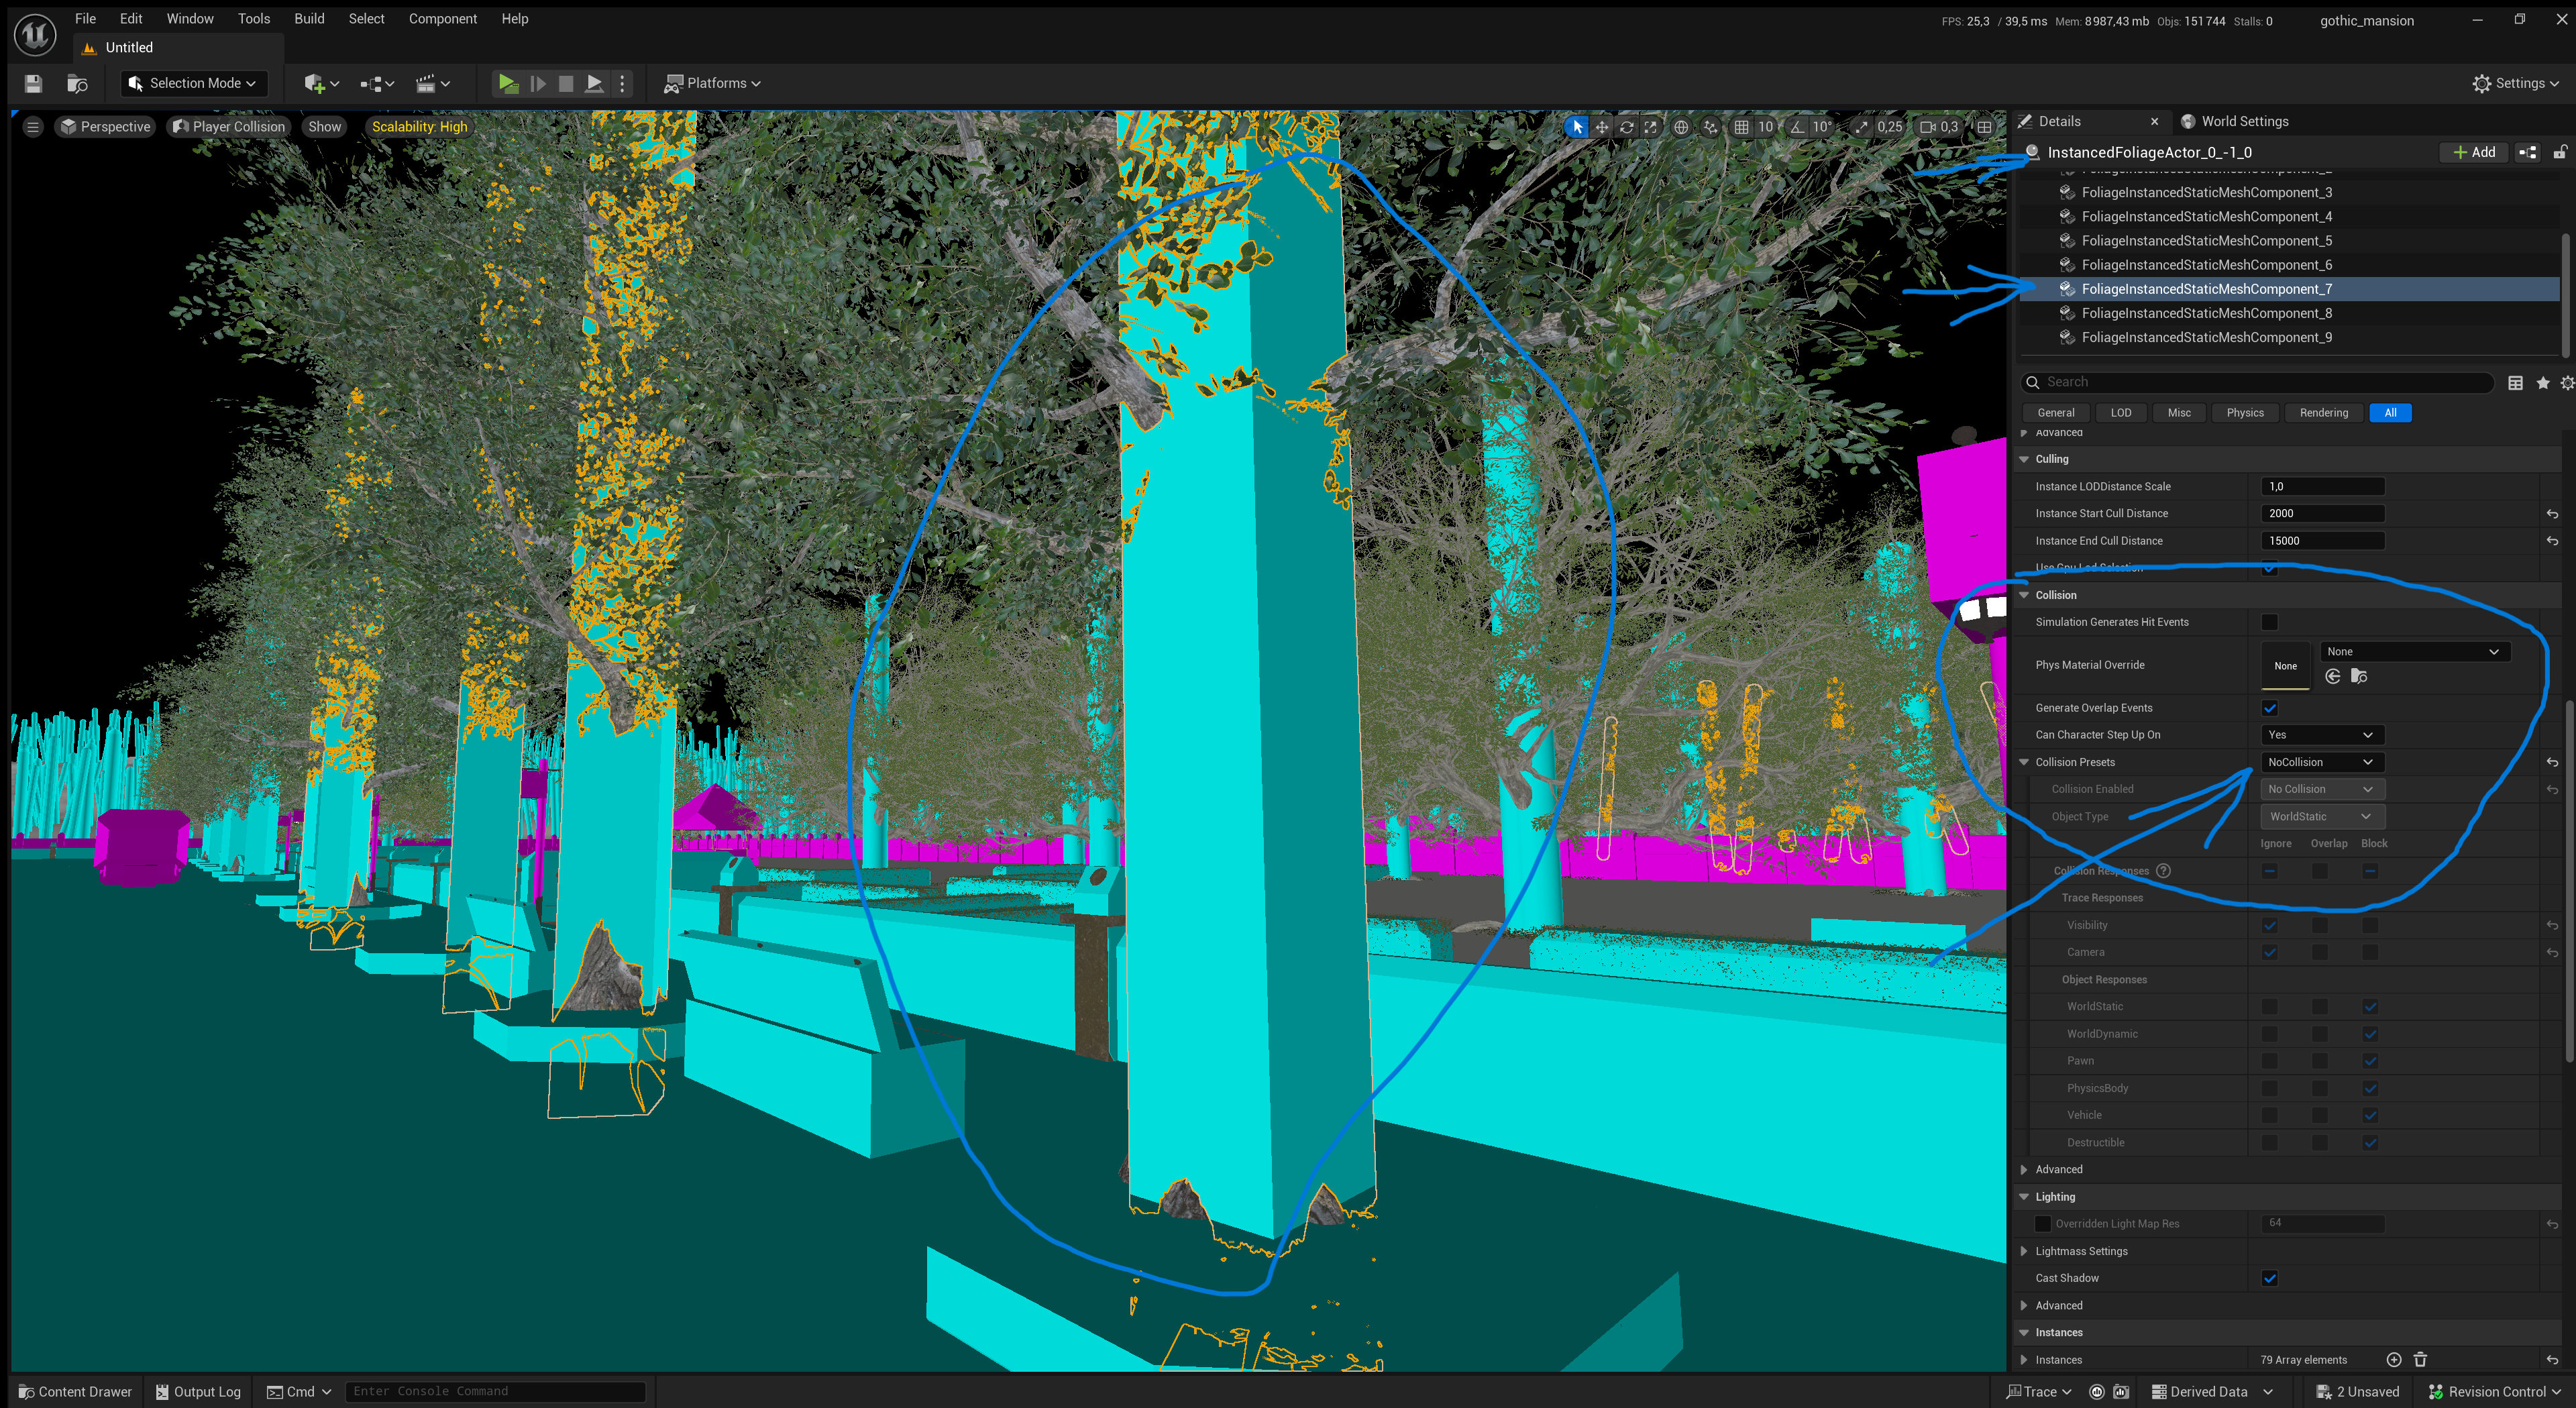Open the Can Character Step Up On dropdown
The width and height of the screenshot is (2576, 1408).
point(2321,734)
